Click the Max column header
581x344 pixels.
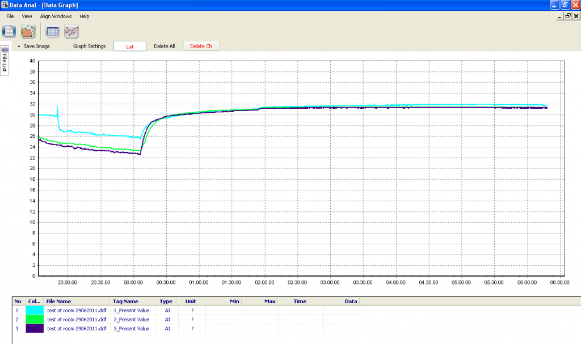click(x=260, y=301)
